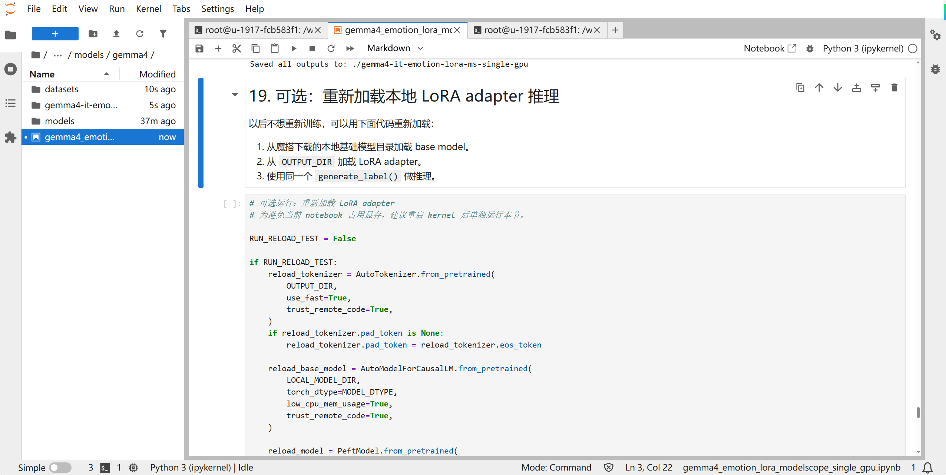946x475 pixels.
Task: Sort the file list by Name column
Action: point(70,74)
